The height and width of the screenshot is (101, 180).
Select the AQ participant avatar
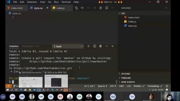tap(113, 97)
